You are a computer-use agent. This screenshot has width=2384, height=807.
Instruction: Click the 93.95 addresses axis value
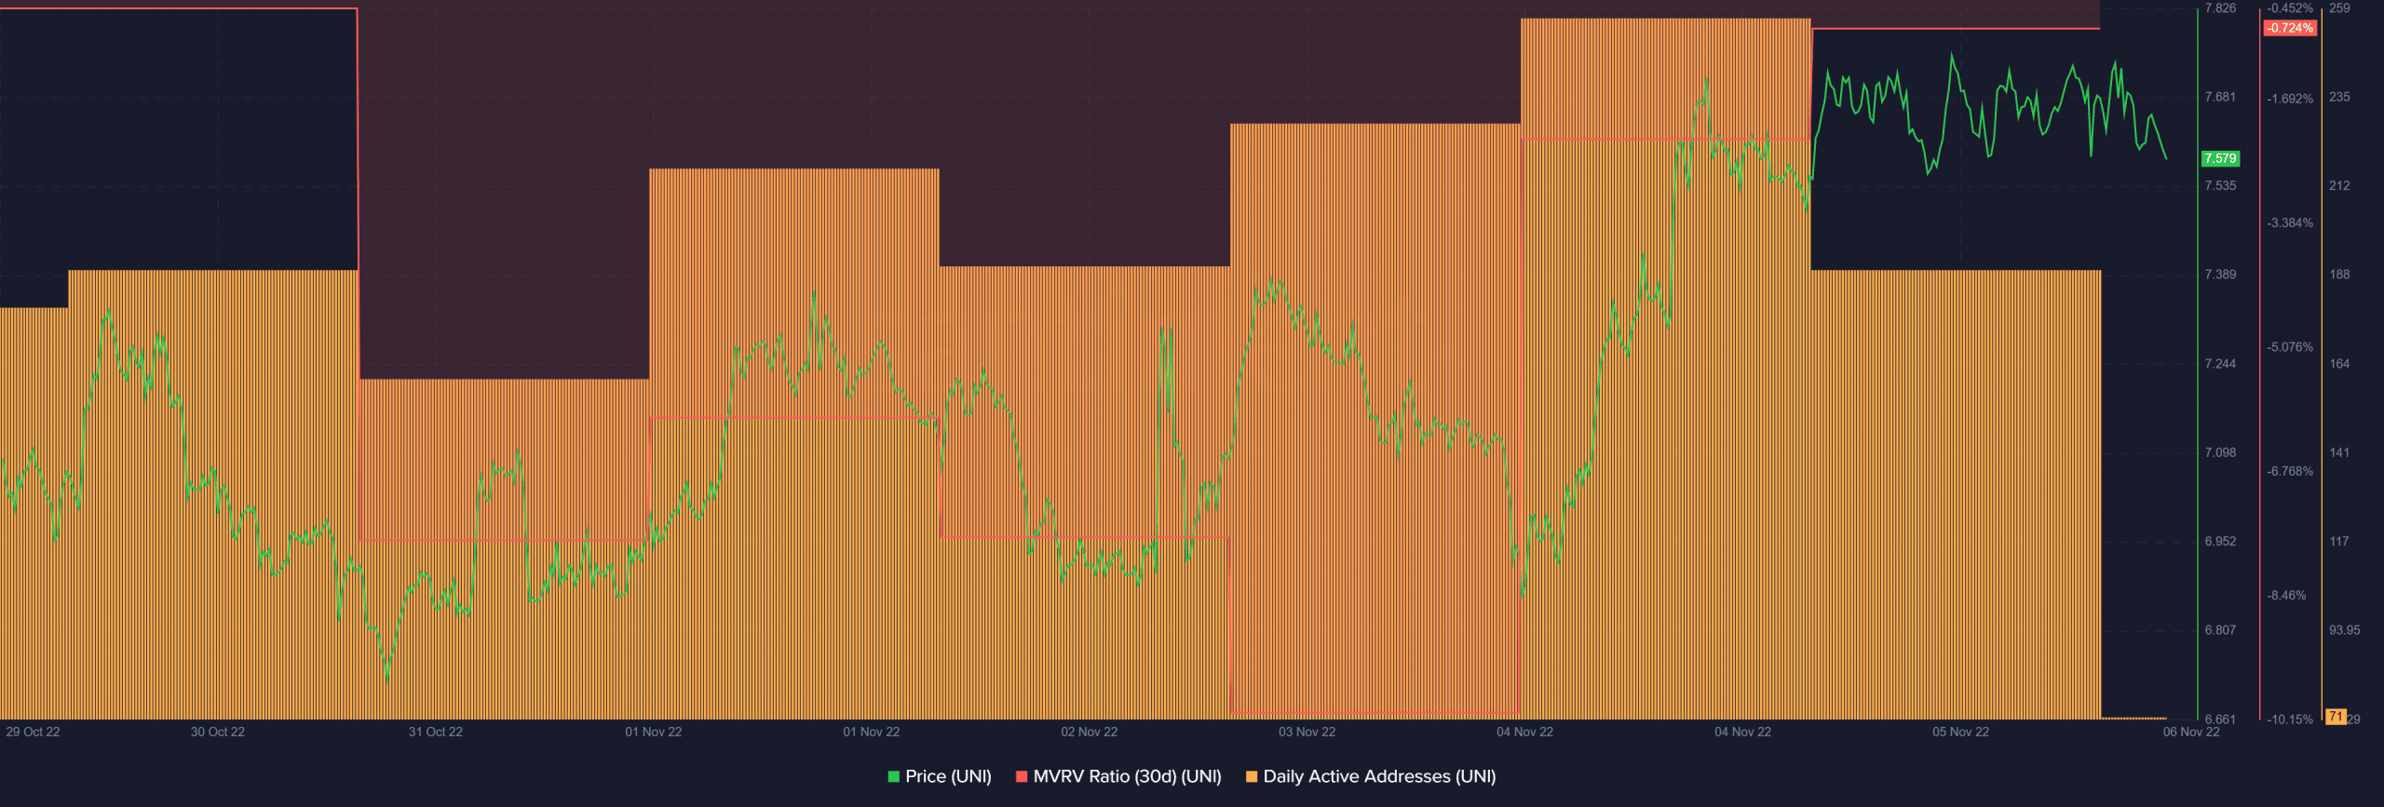[x=2345, y=630]
